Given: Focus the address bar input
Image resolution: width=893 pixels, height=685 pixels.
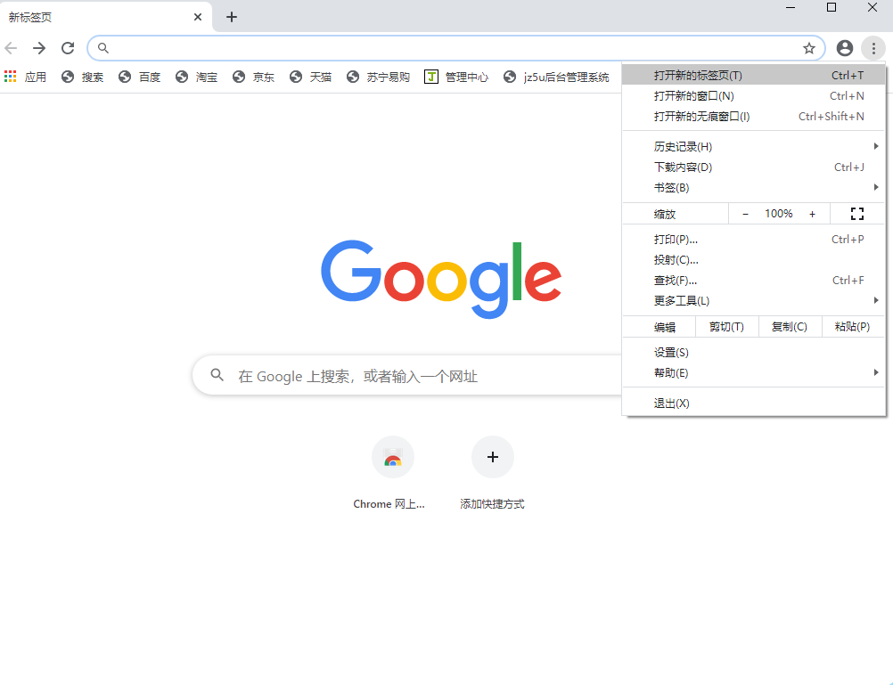Looking at the screenshot, I should click(x=455, y=48).
